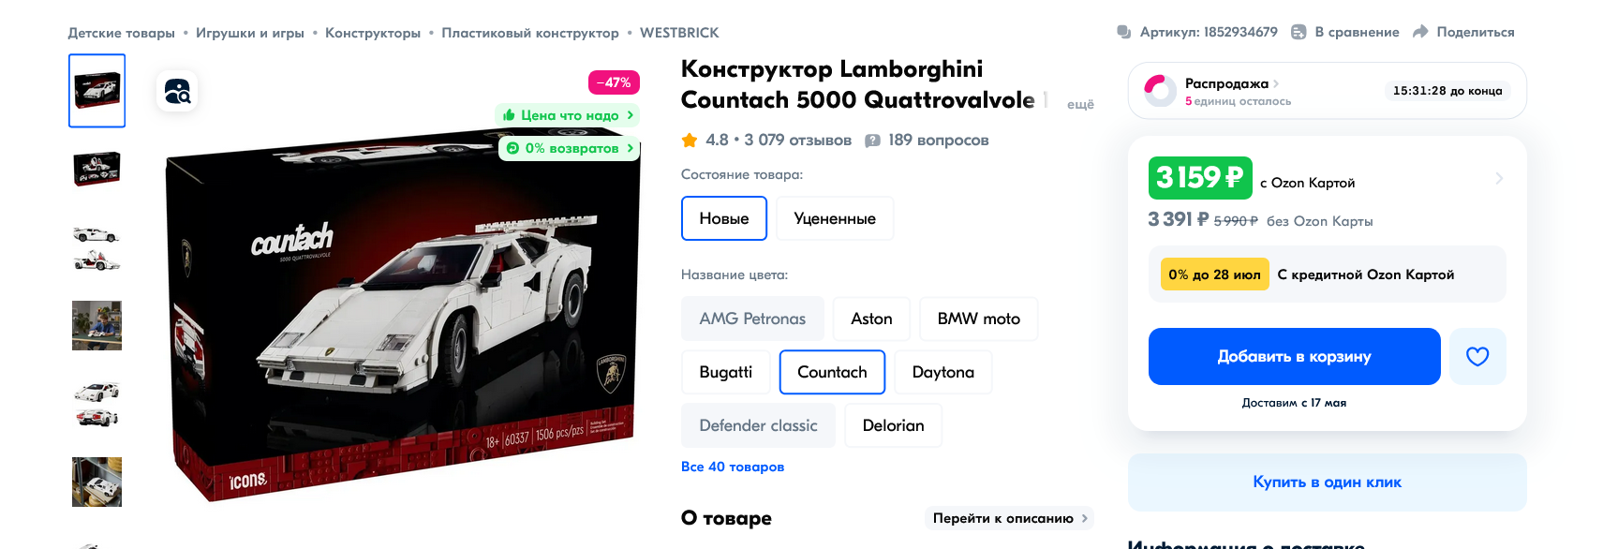
Task: Open the 189 вопросов chat icon
Action: 872,141
